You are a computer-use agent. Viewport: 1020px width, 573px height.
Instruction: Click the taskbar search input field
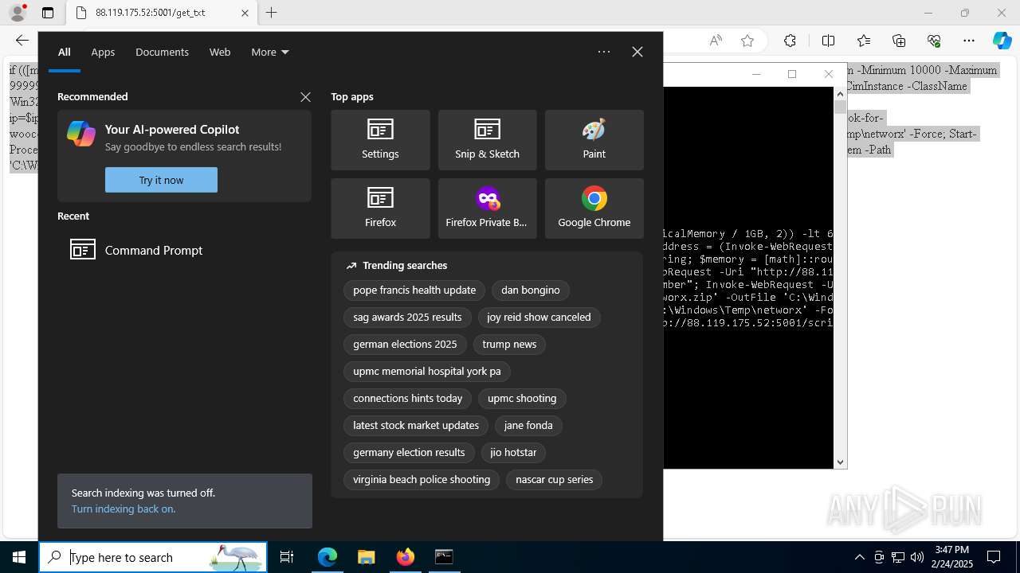pos(153,557)
